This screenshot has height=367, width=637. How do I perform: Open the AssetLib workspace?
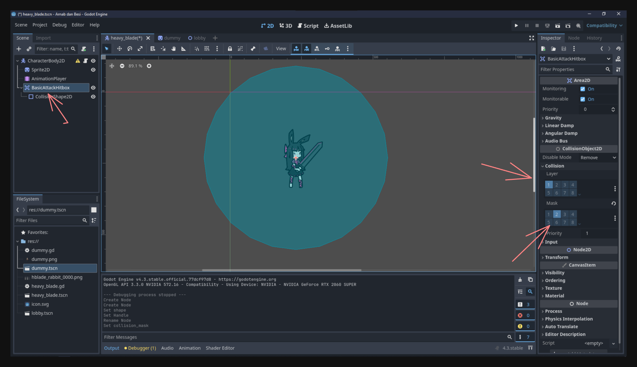coord(338,26)
